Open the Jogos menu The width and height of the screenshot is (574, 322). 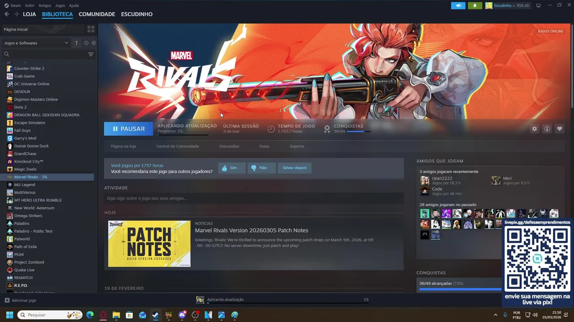tap(60, 5)
